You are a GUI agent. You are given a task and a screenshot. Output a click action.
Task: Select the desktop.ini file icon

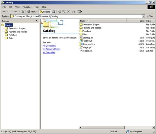tap(81, 37)
